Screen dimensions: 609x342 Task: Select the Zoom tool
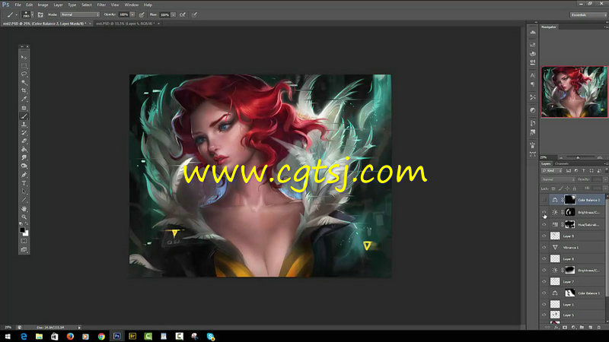(24, 217)
